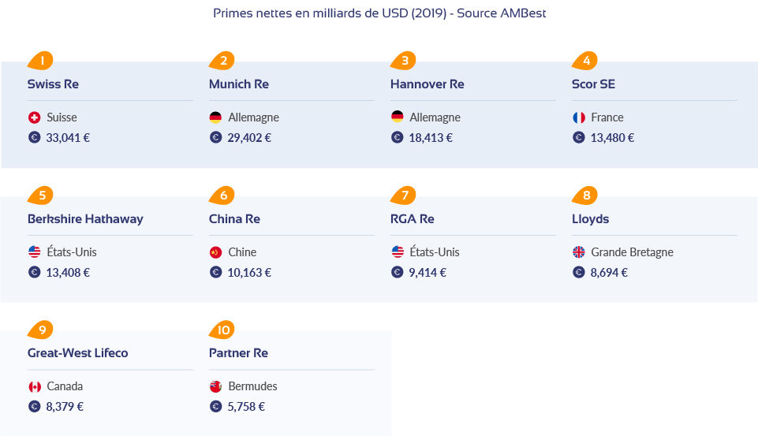Click the RGA Re premium value 9,414 €
The image size is (758, 436).
(428, 273)
